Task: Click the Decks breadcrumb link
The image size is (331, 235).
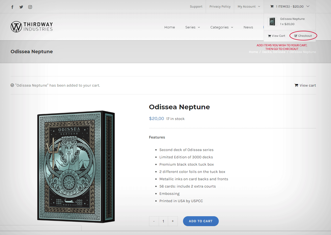Action: click(267, 52)
